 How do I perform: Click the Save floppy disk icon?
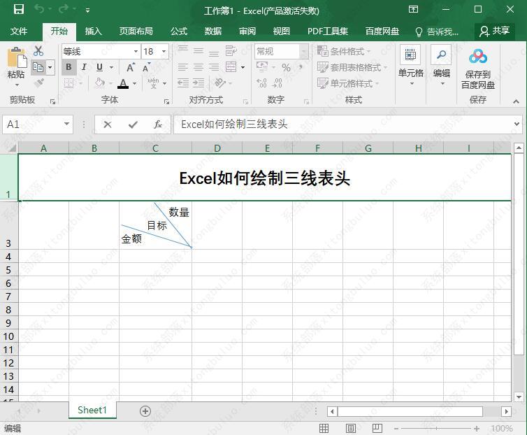[x=19, y=10]
